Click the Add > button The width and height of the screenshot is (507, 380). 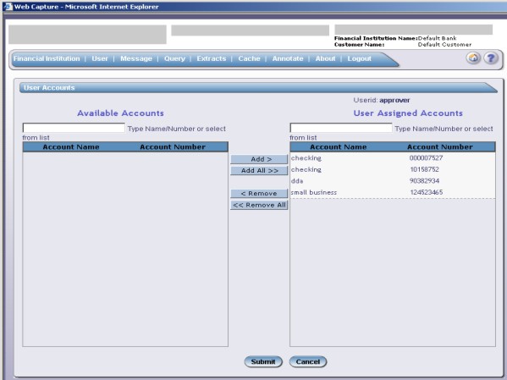259,159
